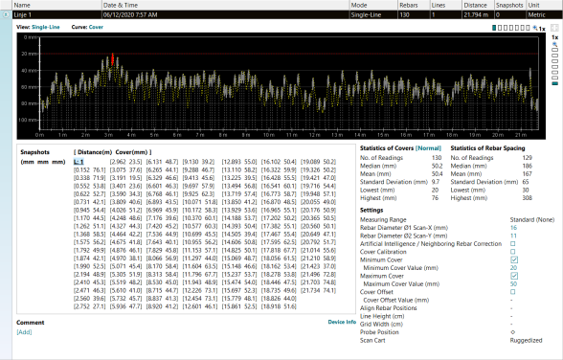The height and width of the screenshot is (360, 563).
Task: Sort by the Distance column header
Action: (478, 5)
